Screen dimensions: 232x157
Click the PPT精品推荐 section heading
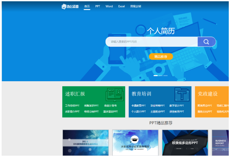[161, 123]
